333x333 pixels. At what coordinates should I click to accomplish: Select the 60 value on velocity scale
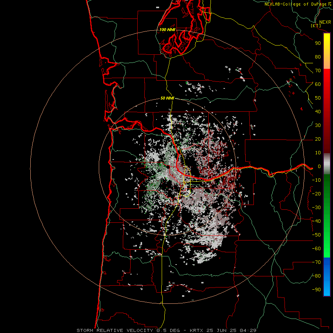coord(318,84)
